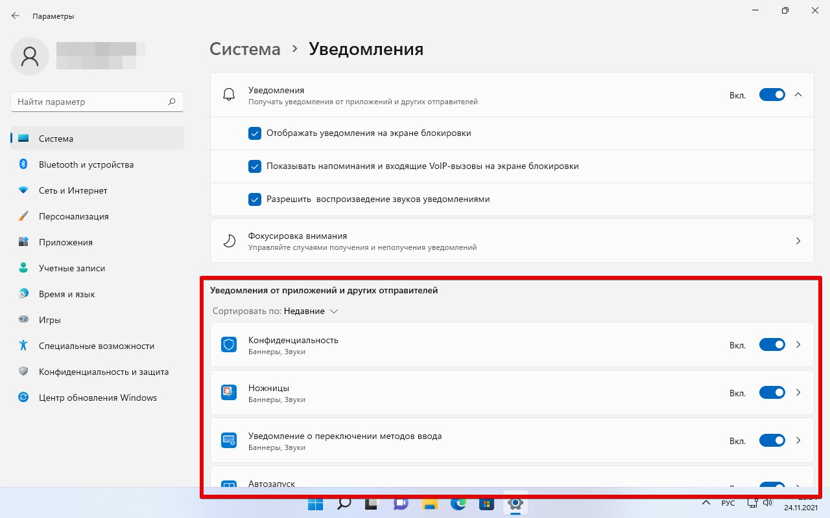The width and height of the screenshot is (830, 518).
Task: Open Учетные записи section
Action: [97, 268]
